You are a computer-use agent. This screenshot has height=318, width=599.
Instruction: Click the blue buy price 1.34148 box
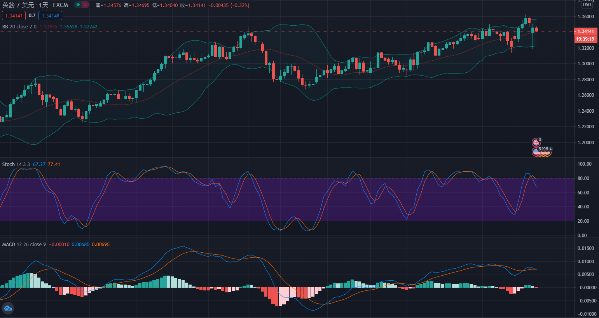pyautogui.click(x=51, y=16)
